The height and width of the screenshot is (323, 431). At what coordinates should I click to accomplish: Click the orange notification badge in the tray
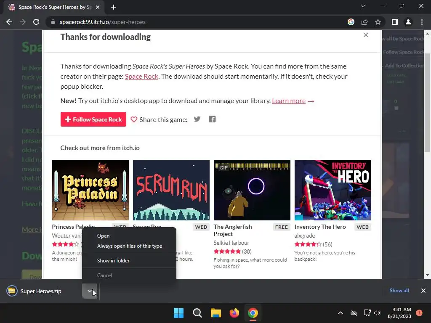click(419, 313)
